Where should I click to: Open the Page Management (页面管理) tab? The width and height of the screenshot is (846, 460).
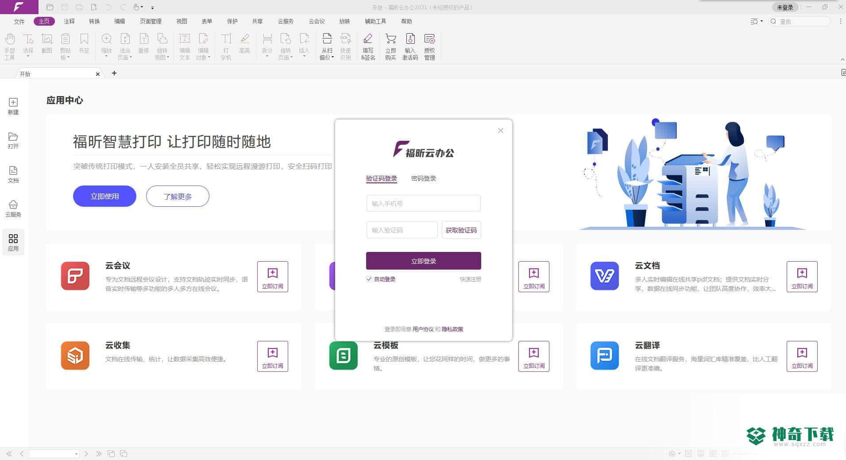point(151,21)
